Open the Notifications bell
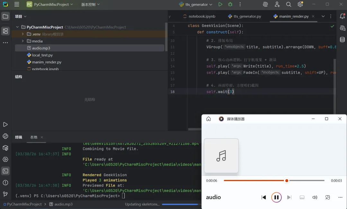The height and width of the screenshot is (209, 347). coord(342,16)
